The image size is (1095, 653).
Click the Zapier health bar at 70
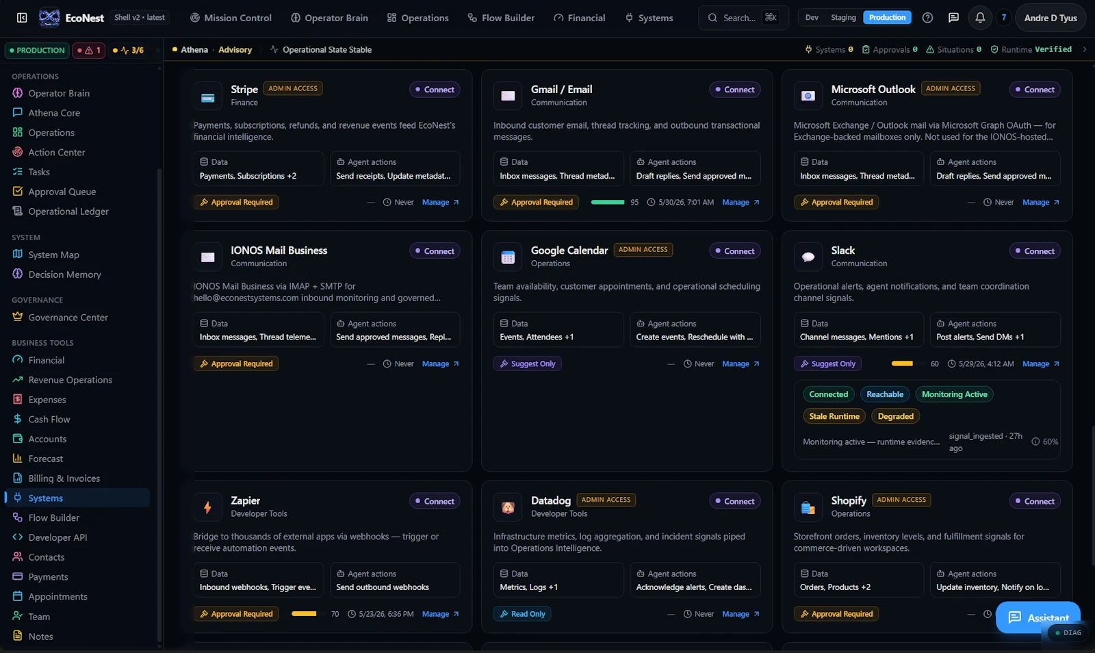pyautogui.click(x=308, y=614)
